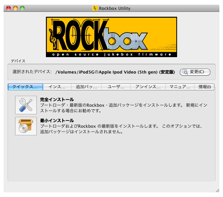Select the クイックス... tab
The height and width of the screenshot is (197, 223).
tap(25, 87)
